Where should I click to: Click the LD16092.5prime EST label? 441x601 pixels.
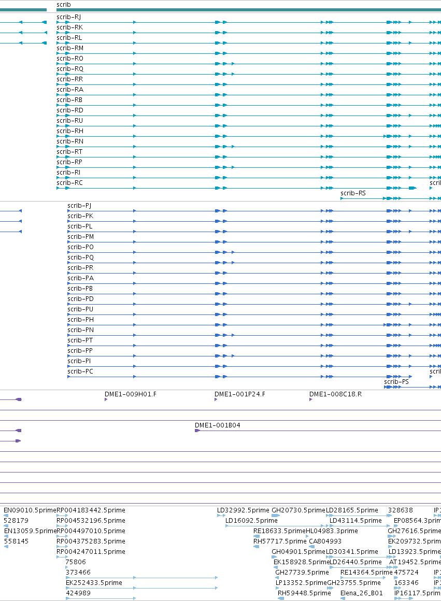[251, 521]
